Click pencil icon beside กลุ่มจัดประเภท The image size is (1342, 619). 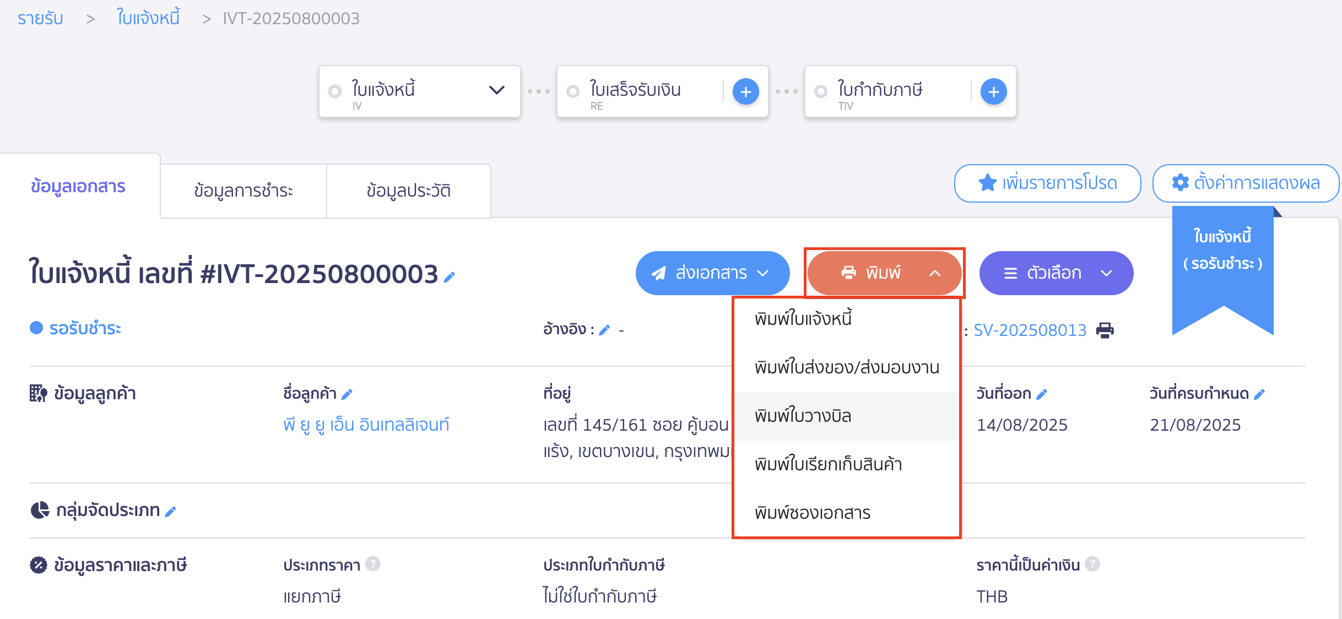(170, 512)
